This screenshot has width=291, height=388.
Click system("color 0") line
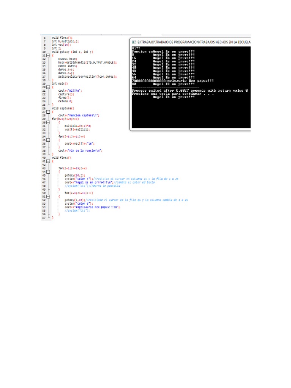[79, 203]
